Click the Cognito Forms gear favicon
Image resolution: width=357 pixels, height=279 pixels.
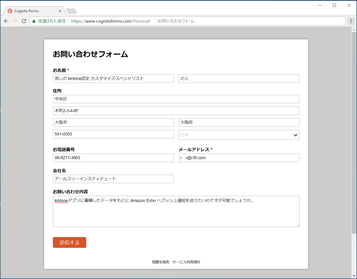(x=10, y=11)
